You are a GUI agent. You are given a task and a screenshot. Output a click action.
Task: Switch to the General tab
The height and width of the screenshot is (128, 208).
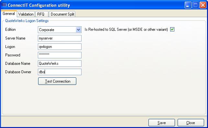pyautogui.click(x=9, y=14)
